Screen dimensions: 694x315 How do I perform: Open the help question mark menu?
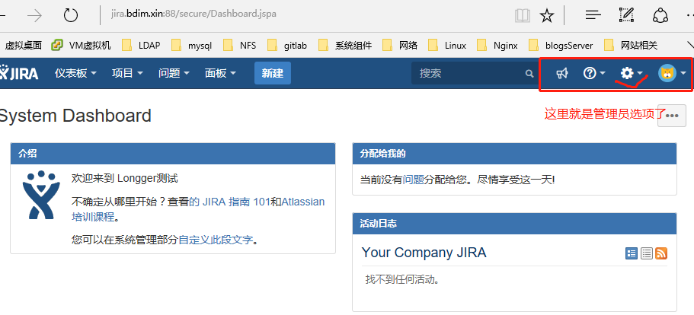click(x=590, y=73)
